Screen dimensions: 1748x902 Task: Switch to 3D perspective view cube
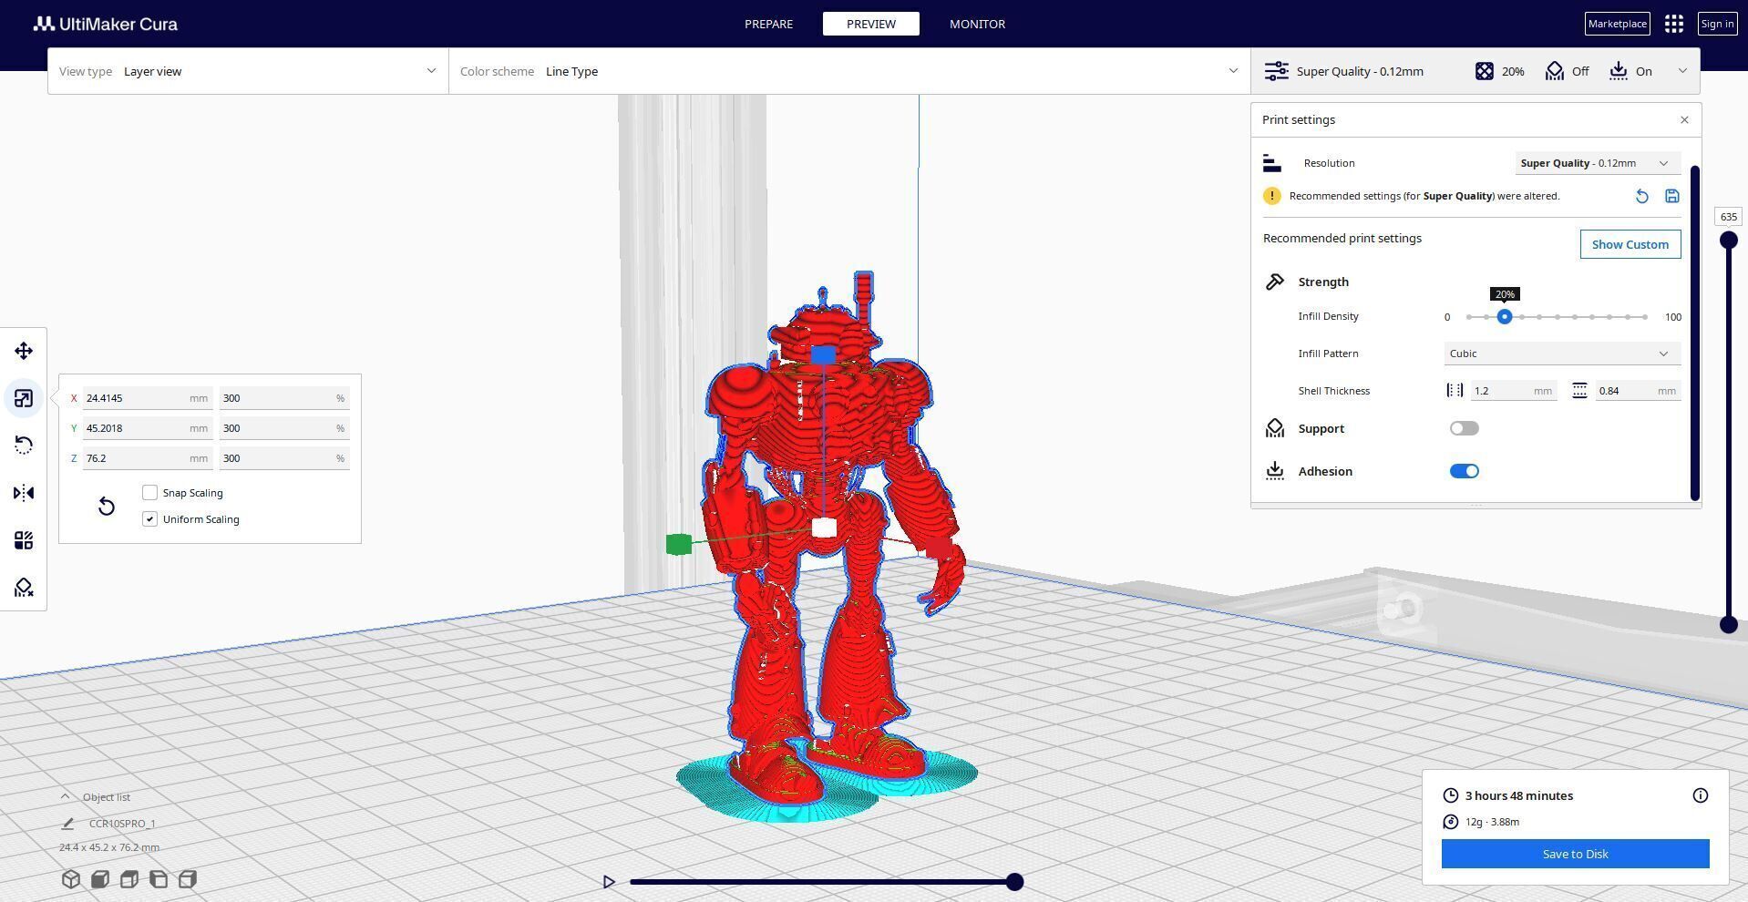pos(71,879)
